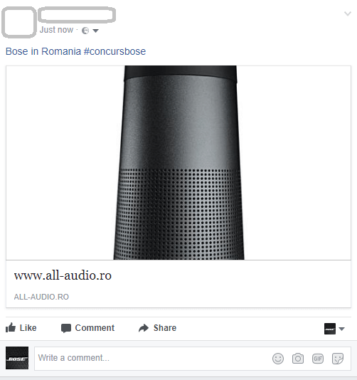This screenshot has width=357, height=380.
Task: Expand the post options chevron menu
Action: 348,14
